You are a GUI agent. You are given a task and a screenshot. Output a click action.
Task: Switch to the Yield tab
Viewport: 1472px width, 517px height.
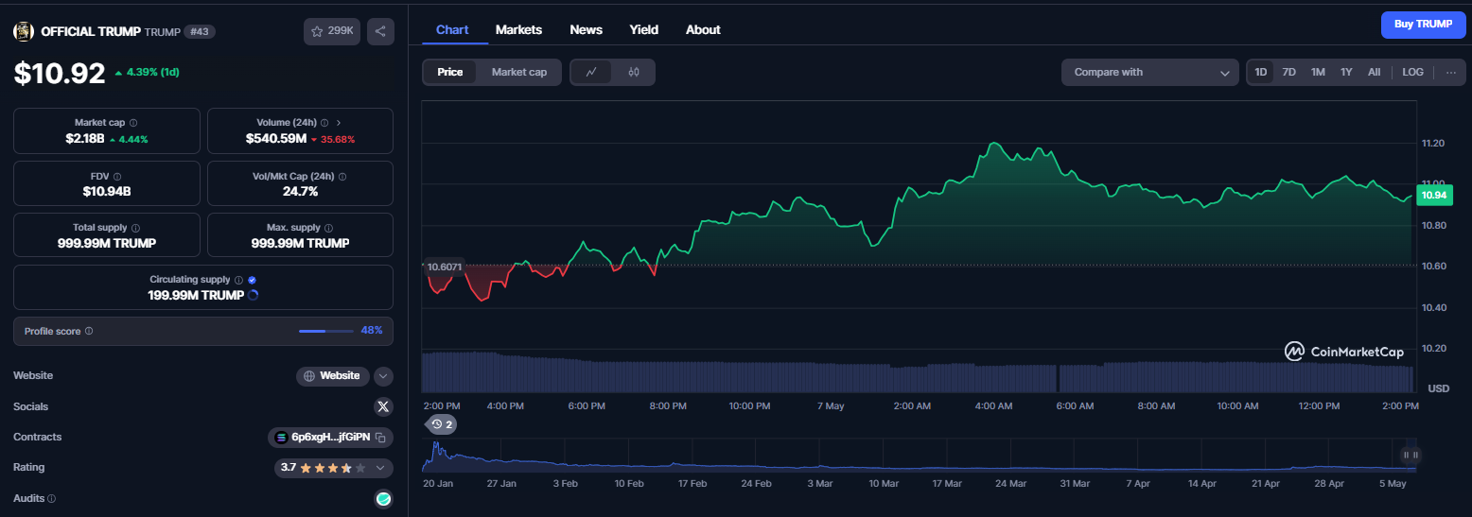point(644,29)
